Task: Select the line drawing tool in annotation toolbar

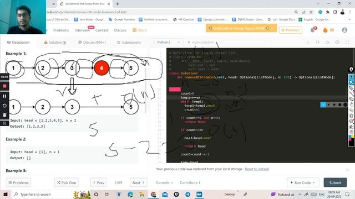Action: coord(351,93)
